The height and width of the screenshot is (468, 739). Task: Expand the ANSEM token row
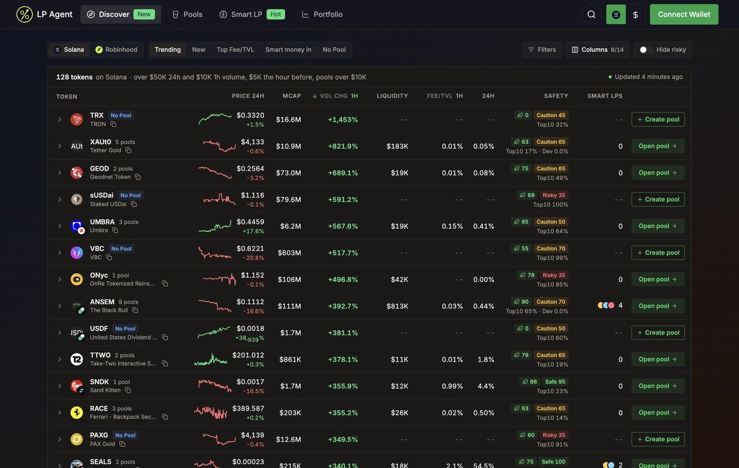pos(60,306)
